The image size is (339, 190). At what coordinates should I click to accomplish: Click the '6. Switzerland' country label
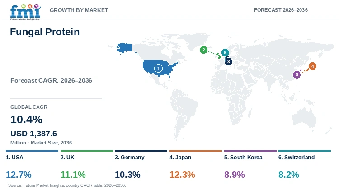click(x=297, y=158)
